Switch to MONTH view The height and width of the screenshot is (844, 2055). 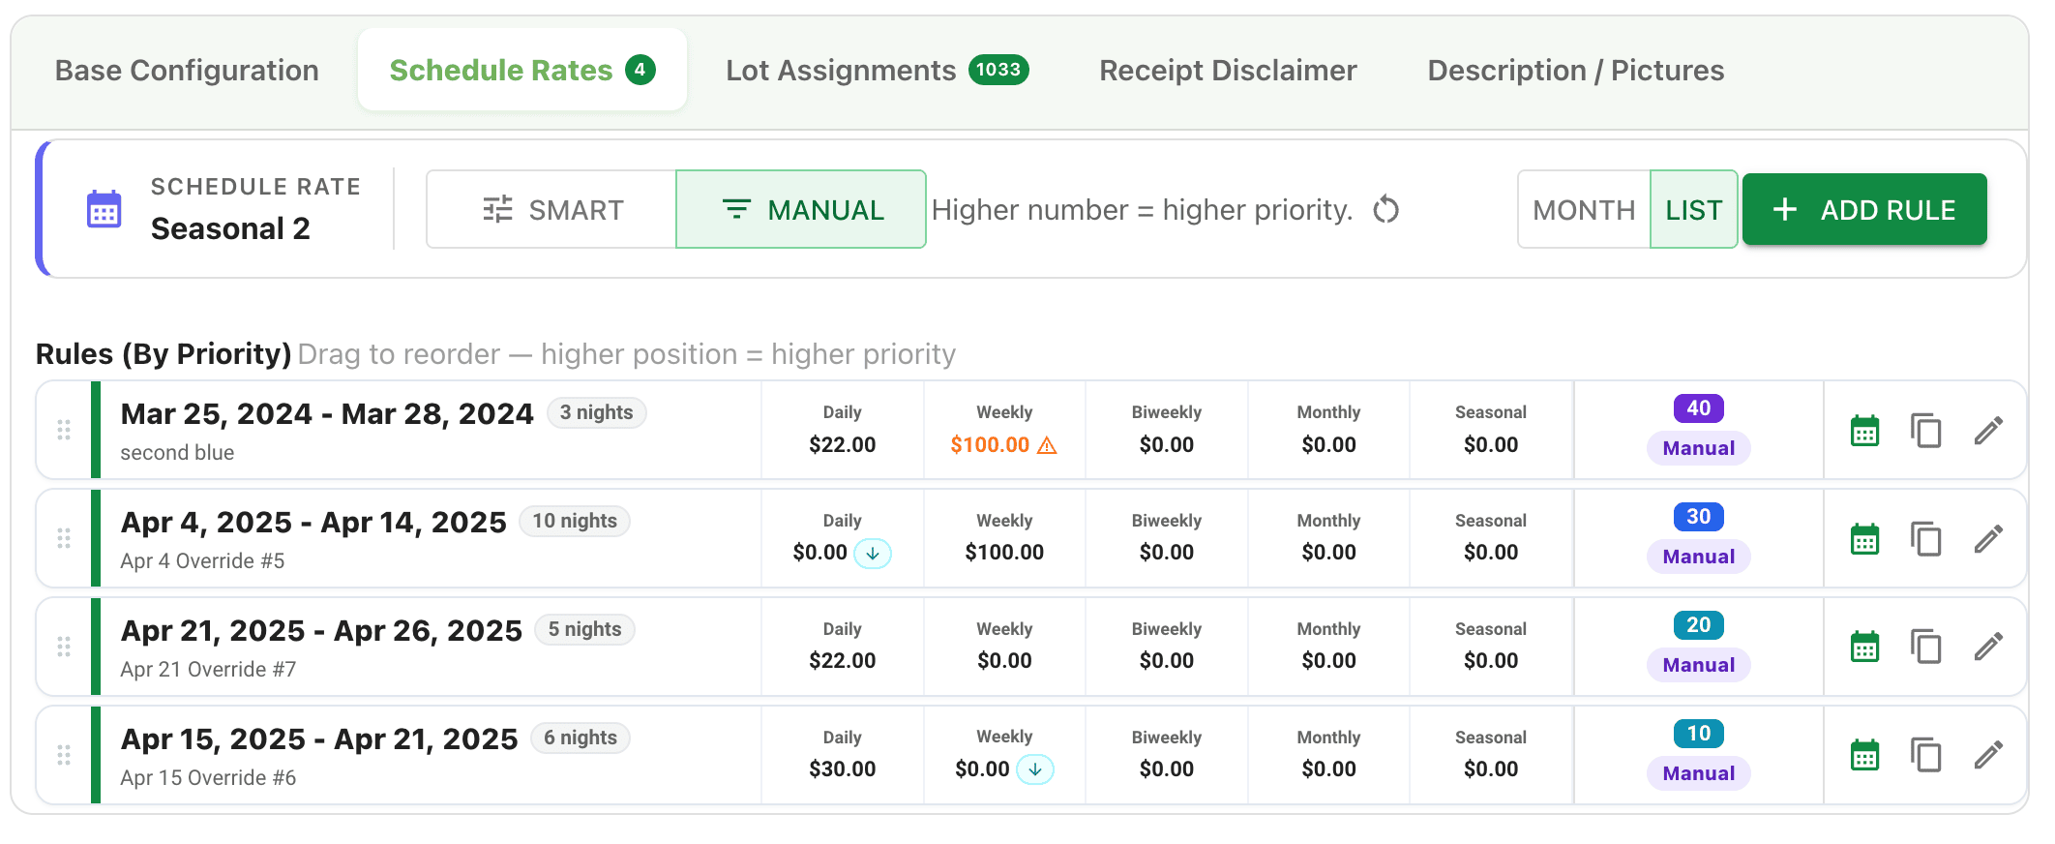coord(1584,209)
